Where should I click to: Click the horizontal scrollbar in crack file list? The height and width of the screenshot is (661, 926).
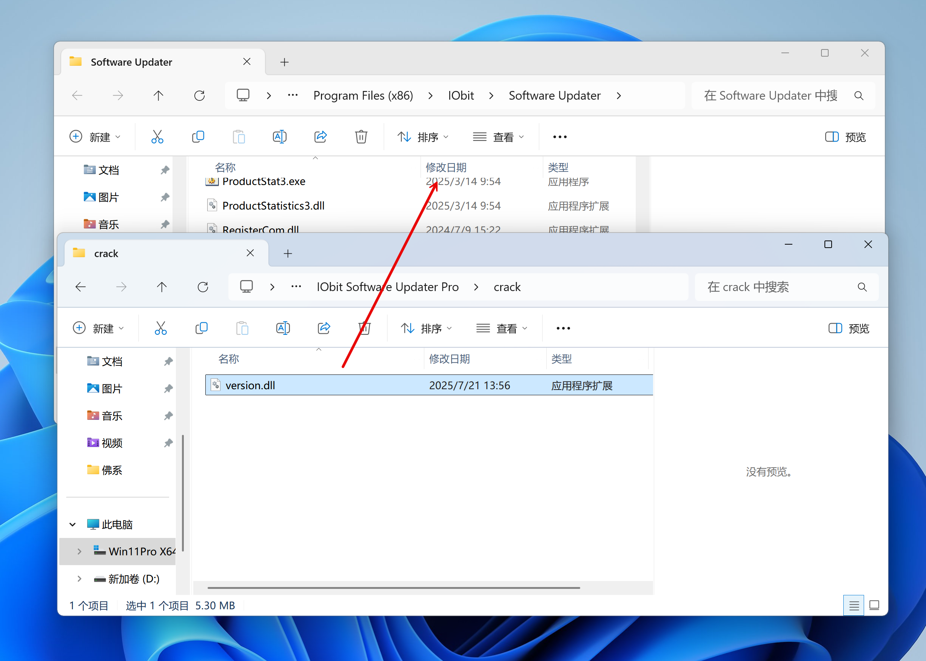[393, 588]
